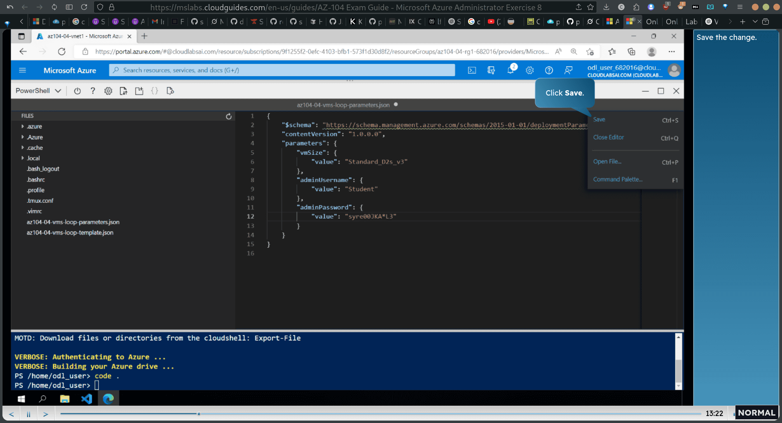Screen dimensions: 782x423
Task: Open Azure help question mark
Action: point(549,70)
